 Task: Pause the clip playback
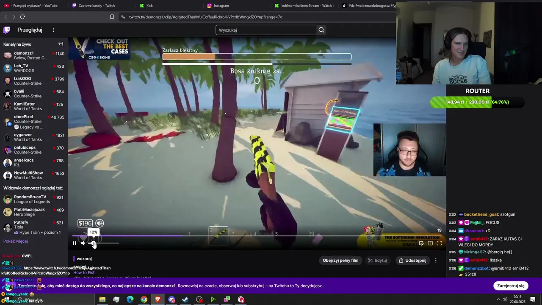click(x=75, y=243)
